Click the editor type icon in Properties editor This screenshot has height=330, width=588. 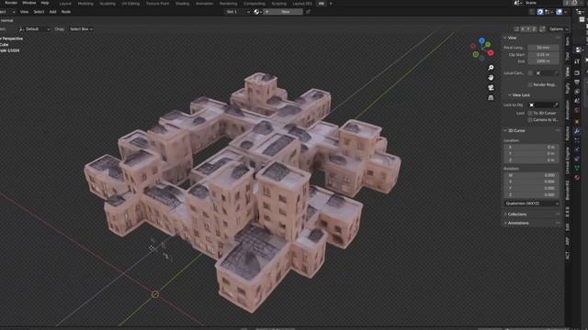click(x=579, y=49)
